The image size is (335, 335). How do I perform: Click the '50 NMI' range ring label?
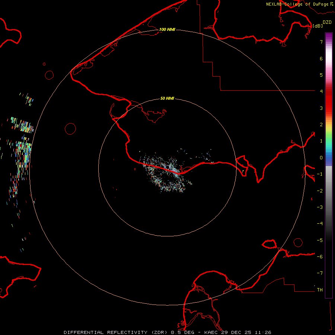167,98
